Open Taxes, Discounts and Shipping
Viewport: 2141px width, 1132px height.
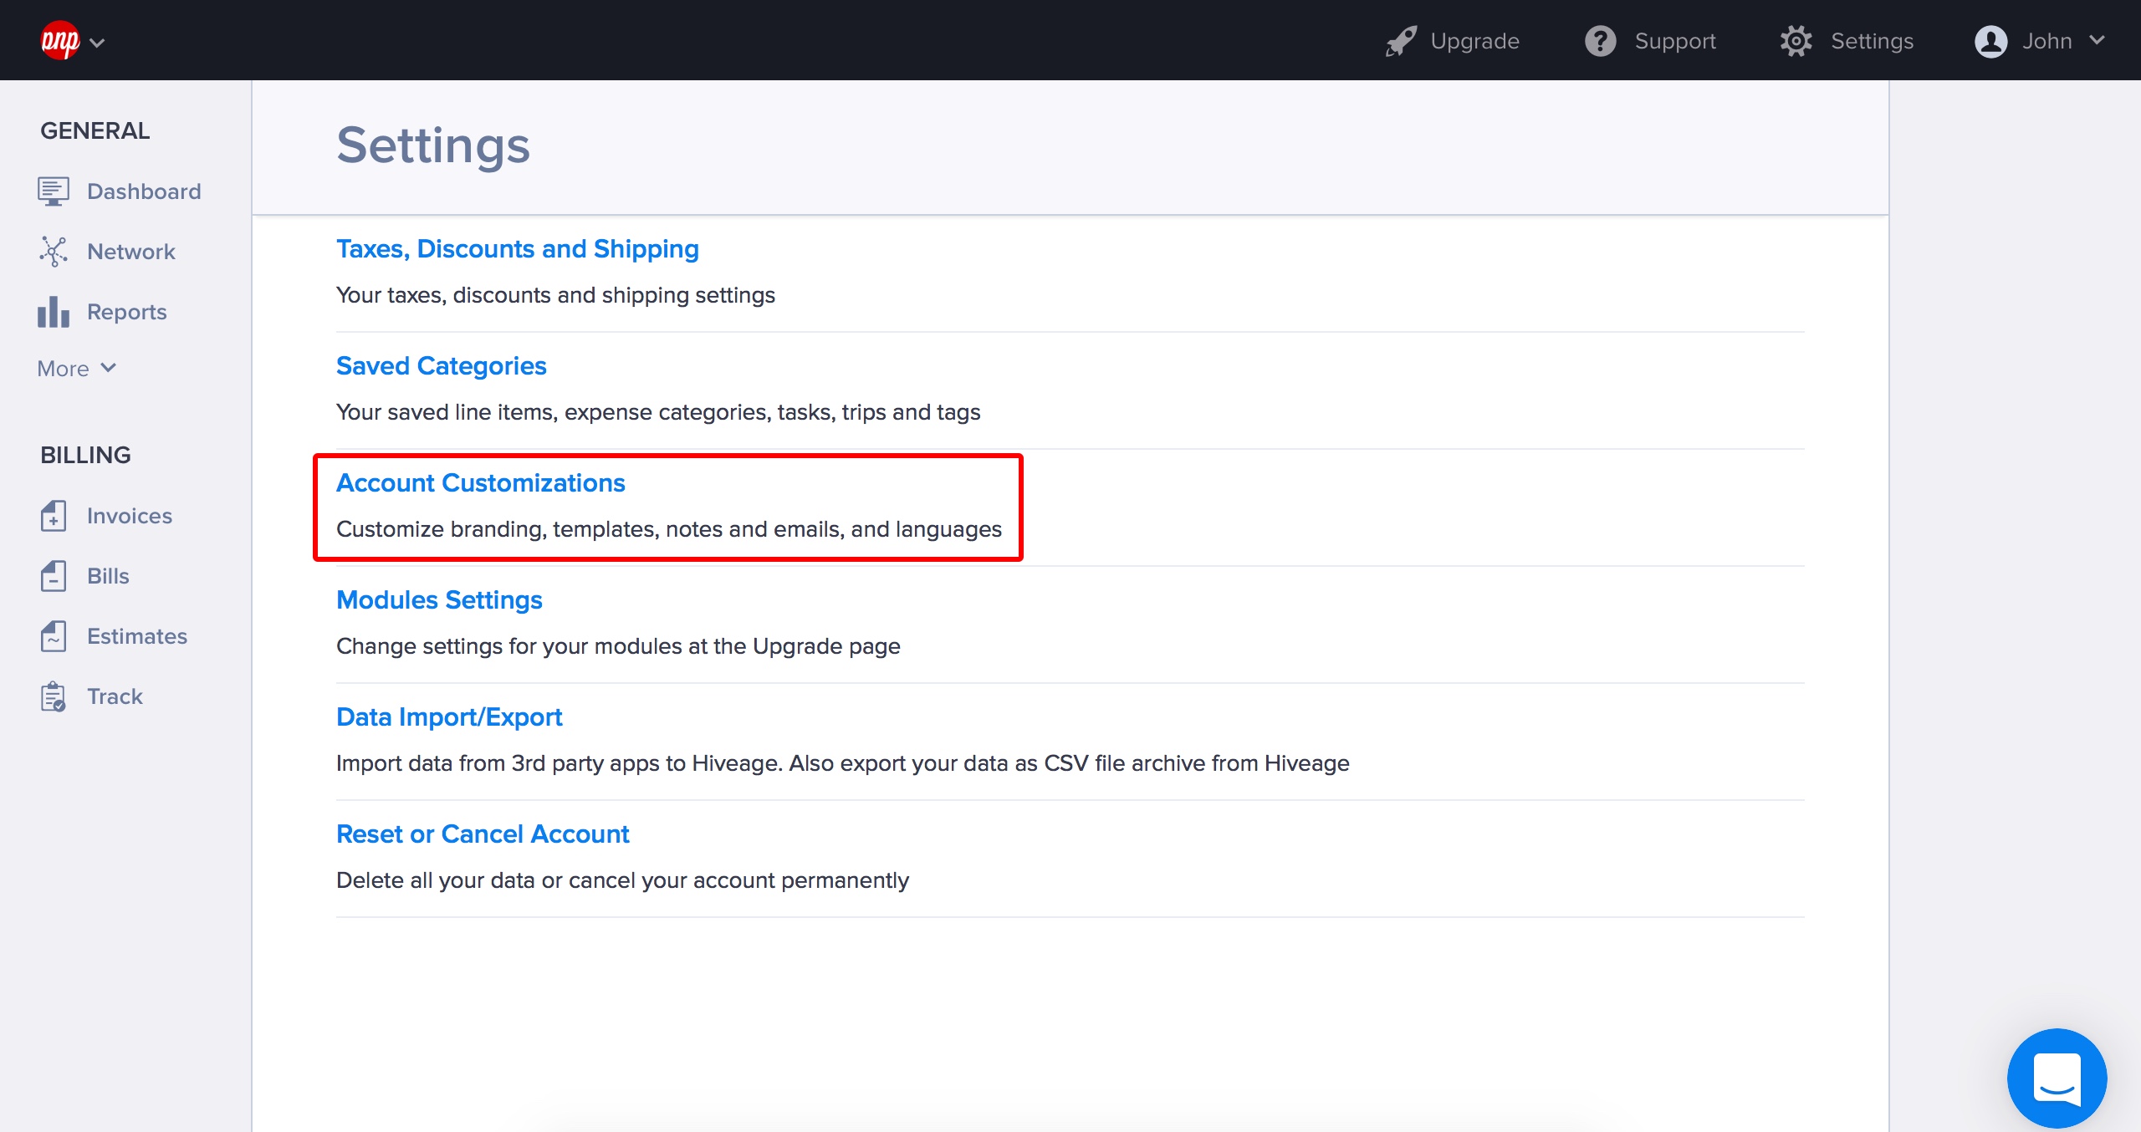pyautogui.click(x=517, y=249)
